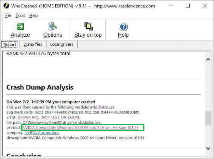Select the Local Drivers tab
Viewport: 214px width, 159px height.
pyautogui.click(x=62, y=44)
